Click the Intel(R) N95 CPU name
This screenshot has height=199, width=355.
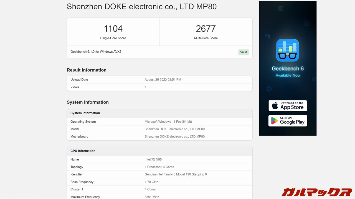(153, 160)
